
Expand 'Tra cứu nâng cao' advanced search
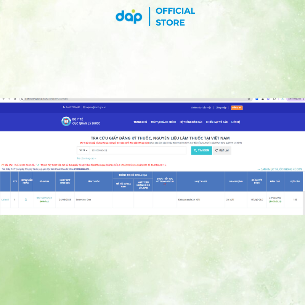[x=87, y=158]
